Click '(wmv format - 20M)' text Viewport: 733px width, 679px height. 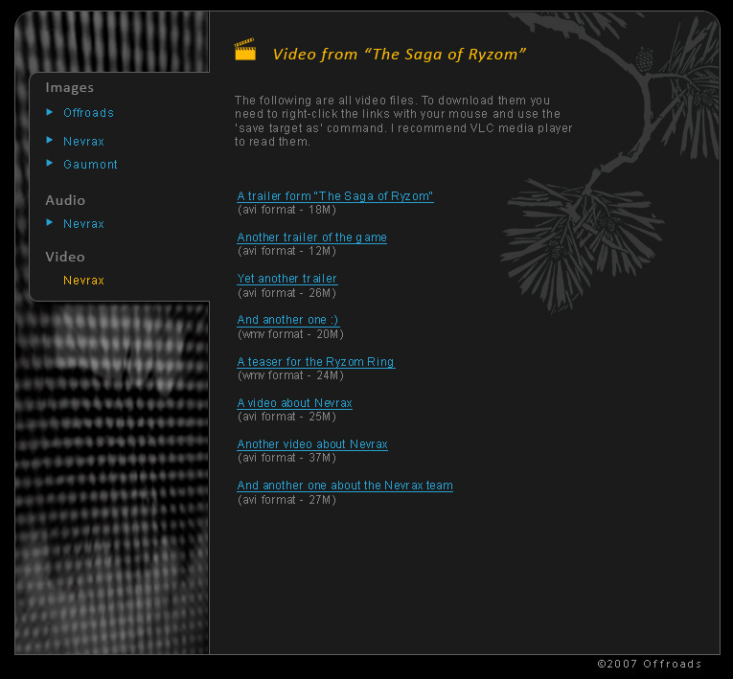pyautogui.click(x=290, y=334)
